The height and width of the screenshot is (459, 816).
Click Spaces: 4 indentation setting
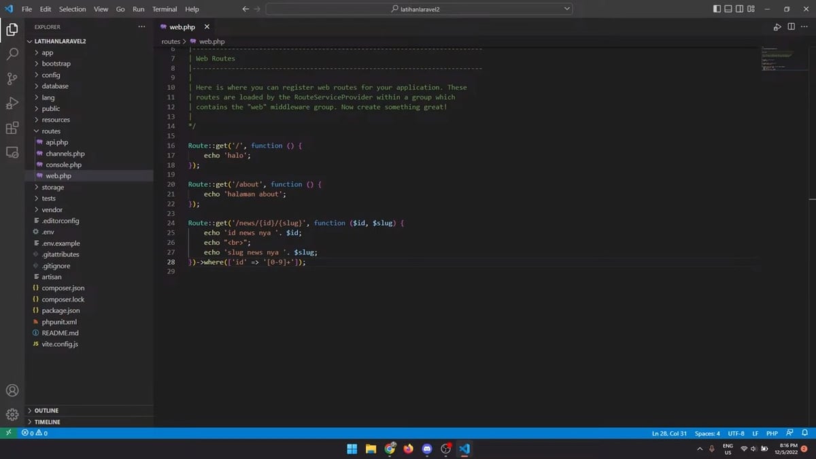(x=707, y=433)
